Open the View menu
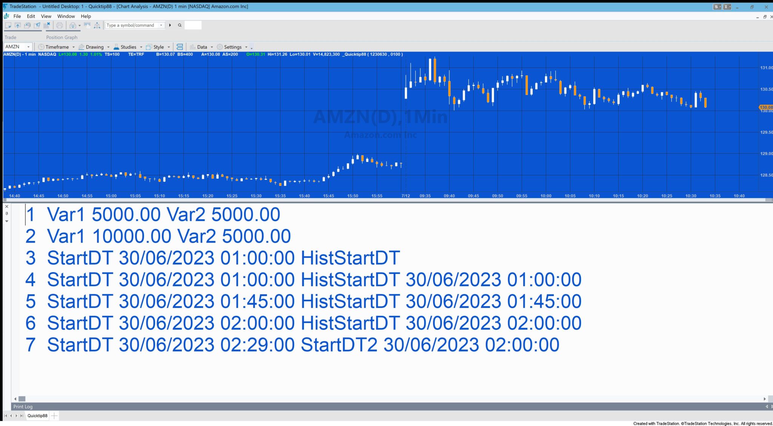The width and height of the screenshot is (773, 426). pos(46,16)
